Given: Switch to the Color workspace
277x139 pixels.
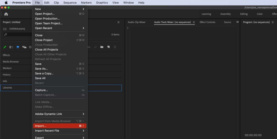Looking at the screenshot, I should coord(260,14).
